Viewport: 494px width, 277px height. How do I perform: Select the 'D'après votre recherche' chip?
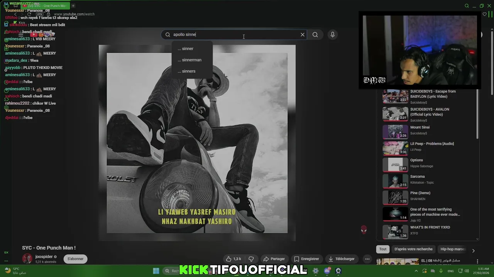coord(413,249)
